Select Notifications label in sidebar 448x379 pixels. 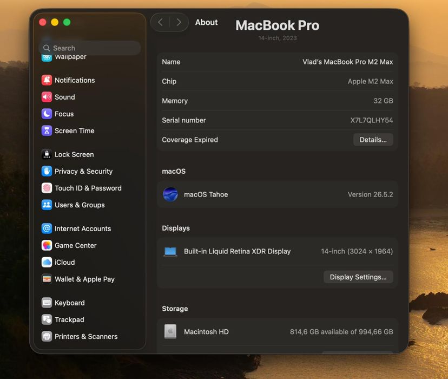(75, 80)
